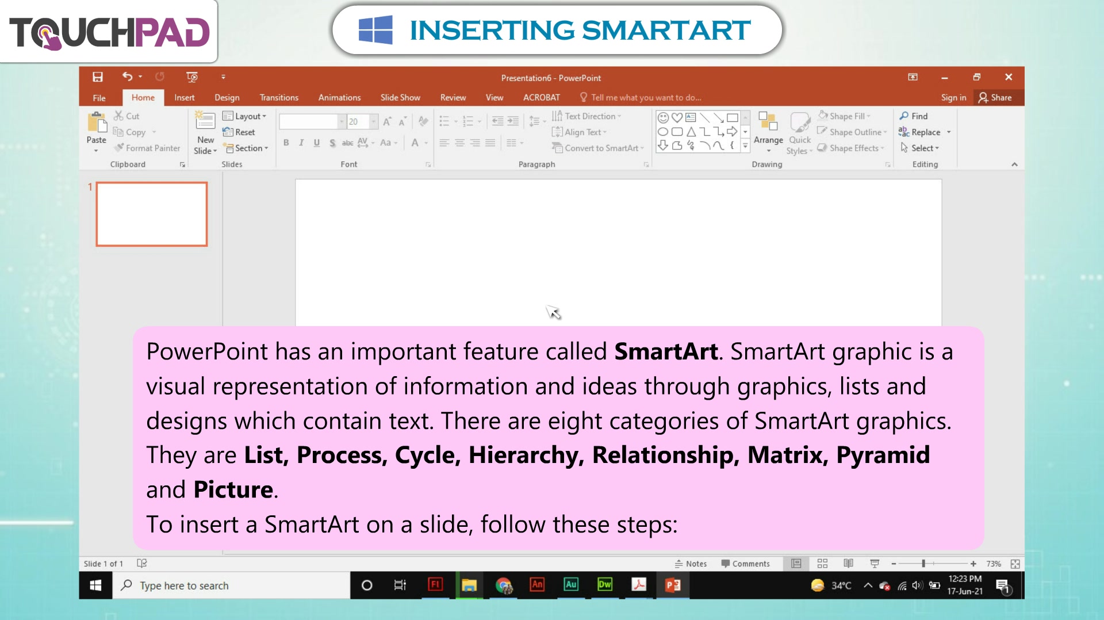Click Replace button
The width and height of the screenshot is (1104, 620).
click(x=919, y=132)
